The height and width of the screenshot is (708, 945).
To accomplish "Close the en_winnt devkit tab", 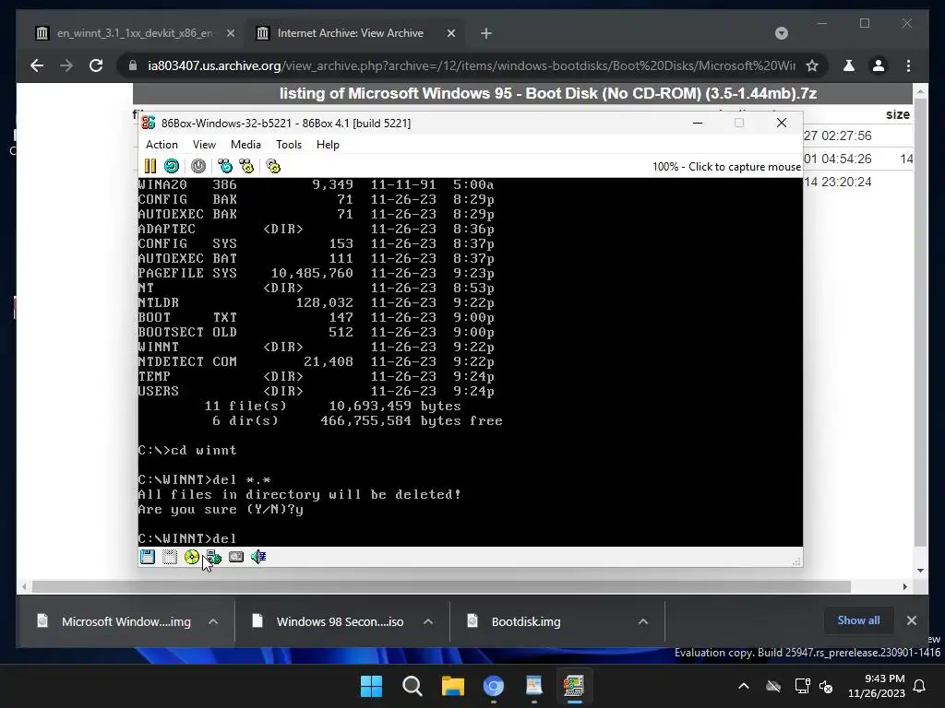I will pyautogui.click(x=230, y=33).
